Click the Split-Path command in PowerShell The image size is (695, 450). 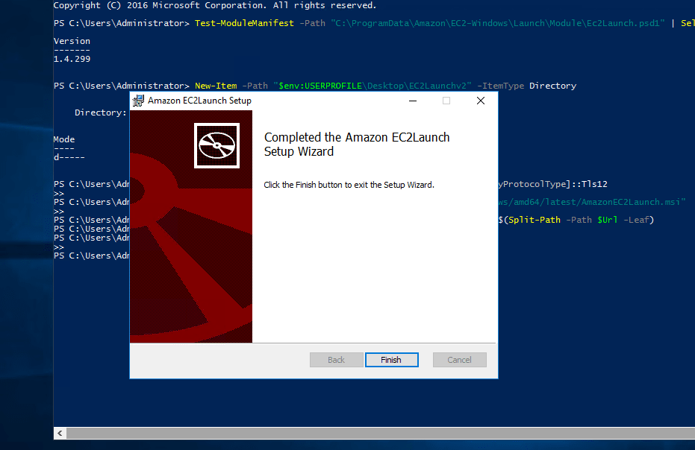(x=534, y=220)
